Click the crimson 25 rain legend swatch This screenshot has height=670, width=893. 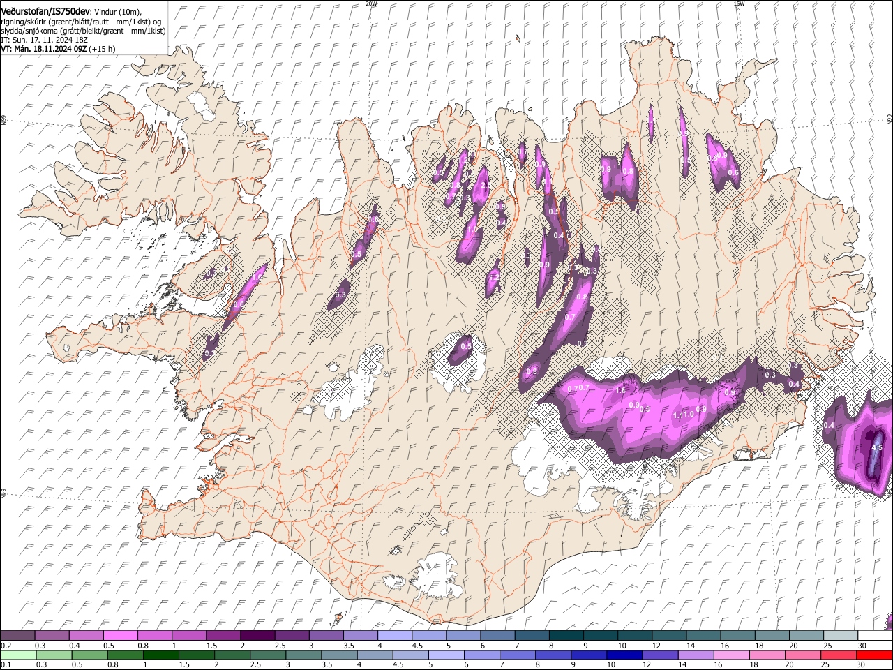coord(839,655)
